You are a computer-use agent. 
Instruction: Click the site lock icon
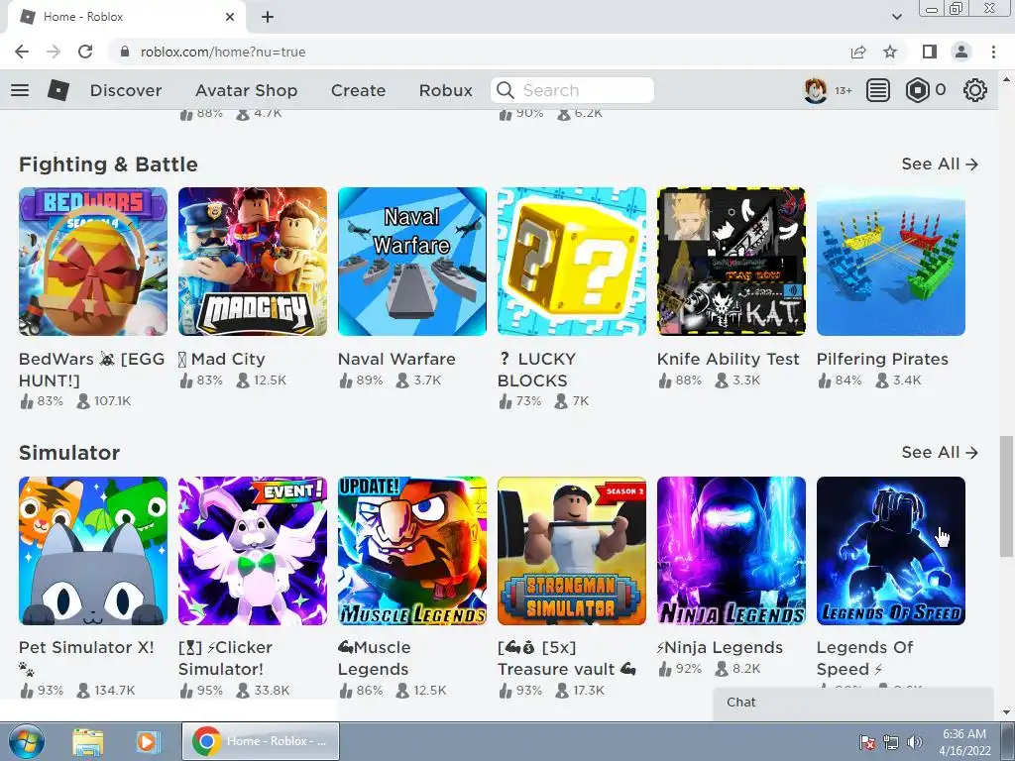[x=125, y=52]
